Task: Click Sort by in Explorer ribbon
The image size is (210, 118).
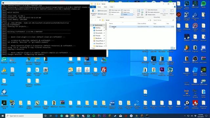Action: 138,12
